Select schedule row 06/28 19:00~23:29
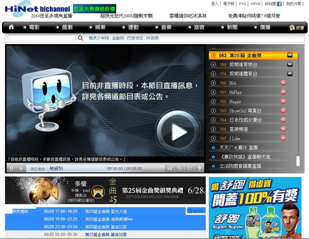This screenshot has height=239, width=309. coord(105,219)
